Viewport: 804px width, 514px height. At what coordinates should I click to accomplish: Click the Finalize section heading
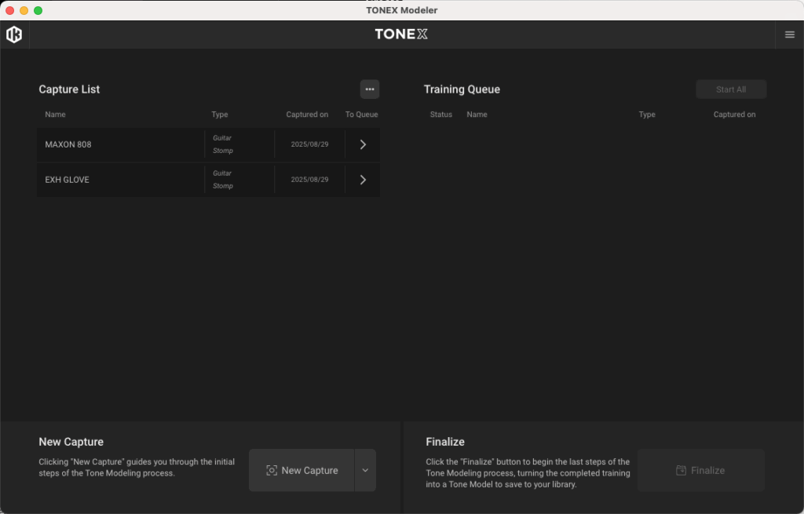(x=445, y=442)
